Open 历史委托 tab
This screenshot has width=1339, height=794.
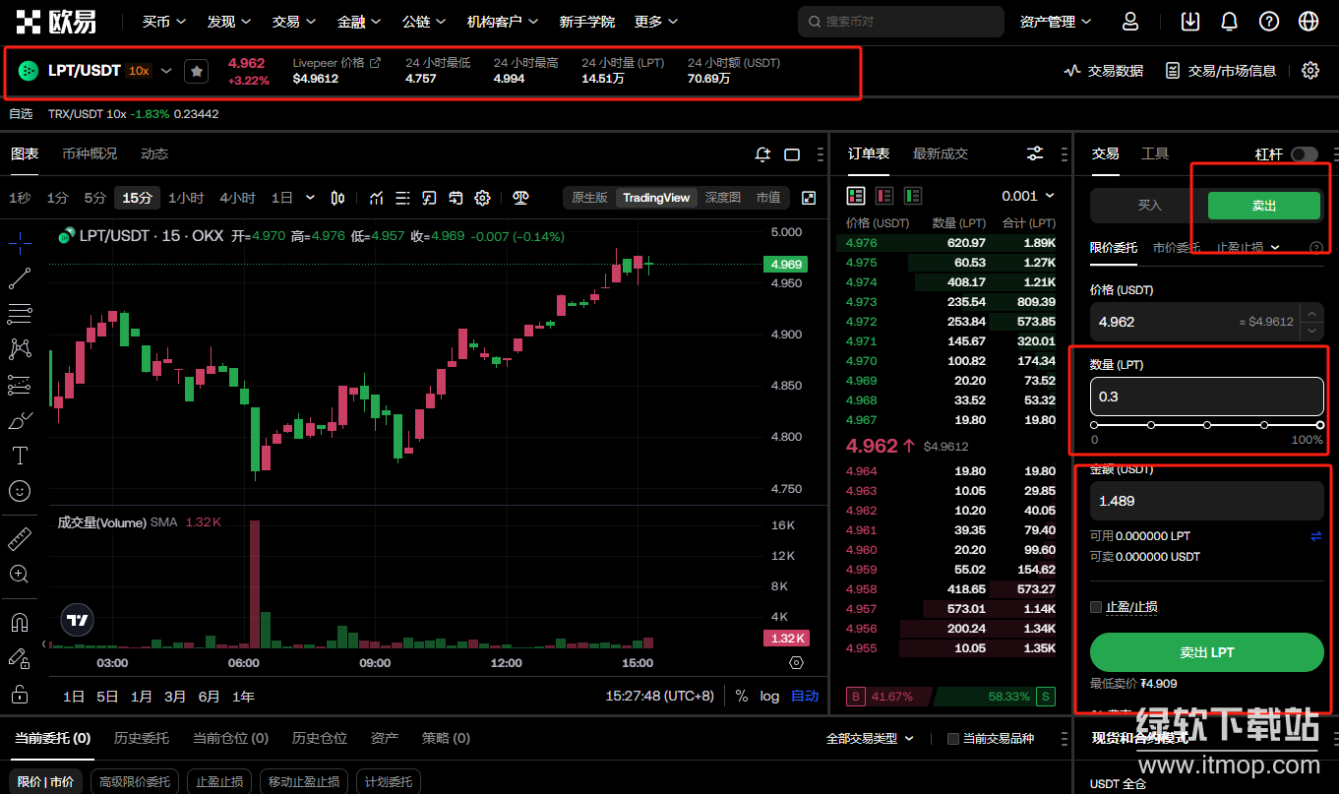click(x=141, y=738)
